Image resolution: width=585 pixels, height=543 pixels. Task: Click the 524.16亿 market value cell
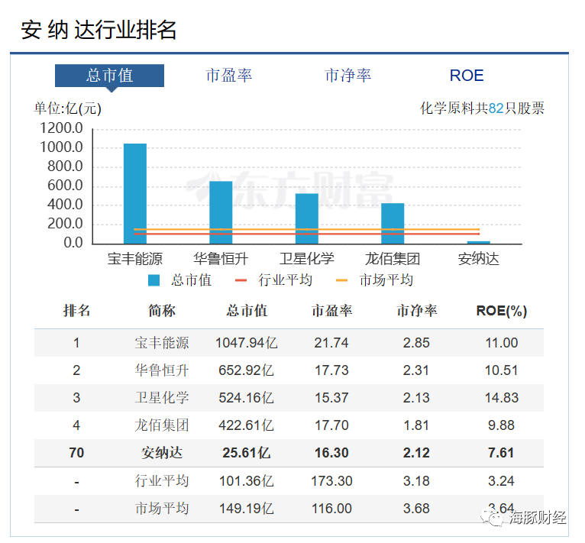(x=246, y=398)
